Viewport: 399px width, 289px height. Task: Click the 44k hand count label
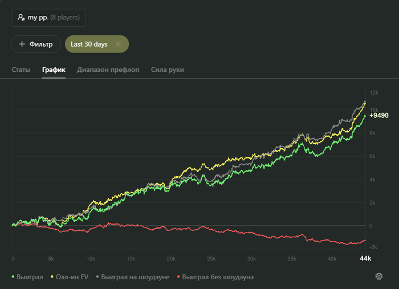coord(365,258)
